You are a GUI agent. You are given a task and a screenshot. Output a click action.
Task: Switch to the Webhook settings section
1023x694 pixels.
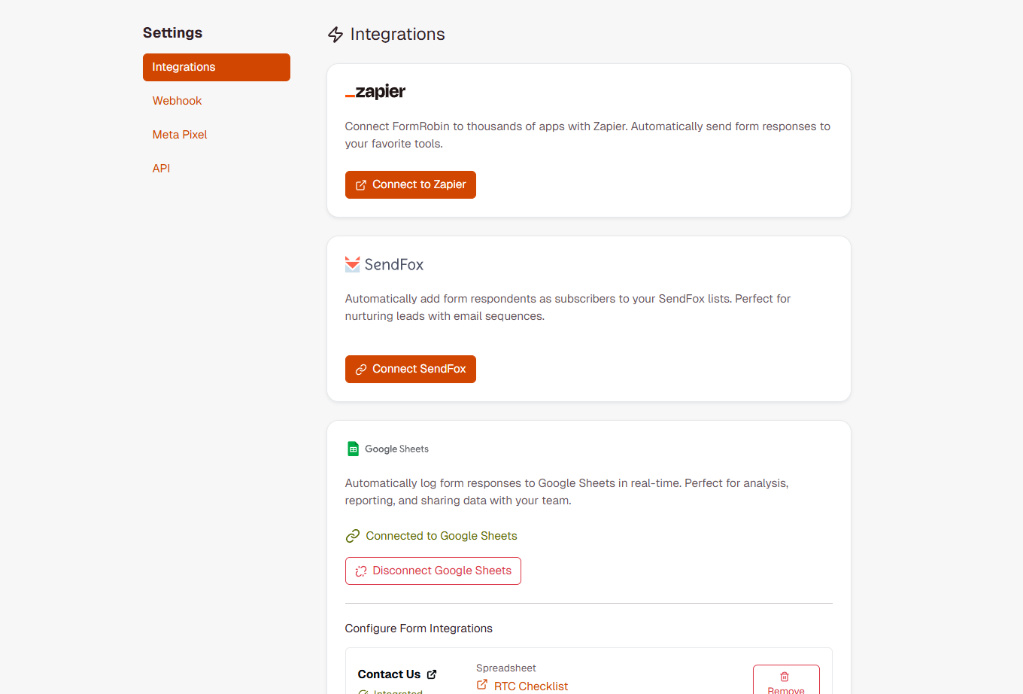pos(177,100)
